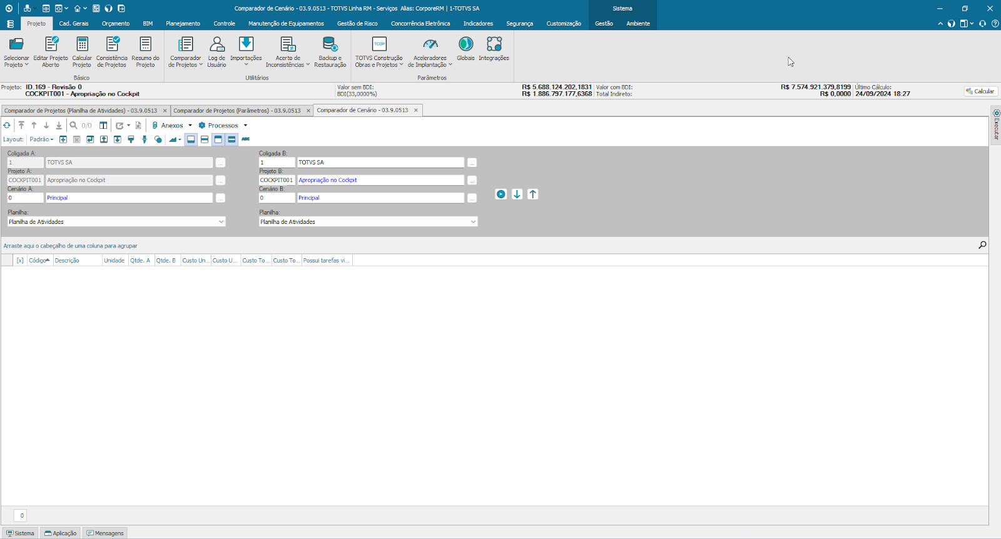Open Resumo do Projeto
The width and height of the screenshot is (1001, 539).
coord(145,52)
